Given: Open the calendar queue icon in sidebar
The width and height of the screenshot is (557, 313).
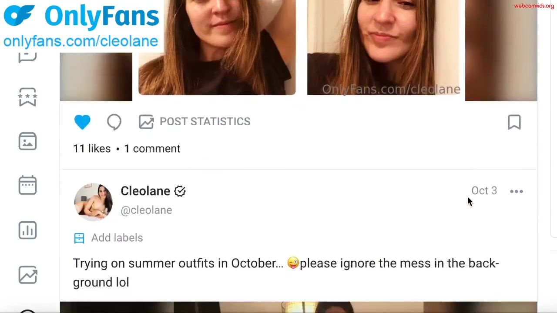Looking at the screenshot, I should coord(27,185).
